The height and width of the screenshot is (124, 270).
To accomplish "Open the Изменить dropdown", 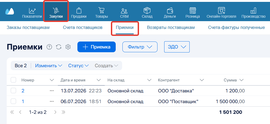I will point(49,66).
